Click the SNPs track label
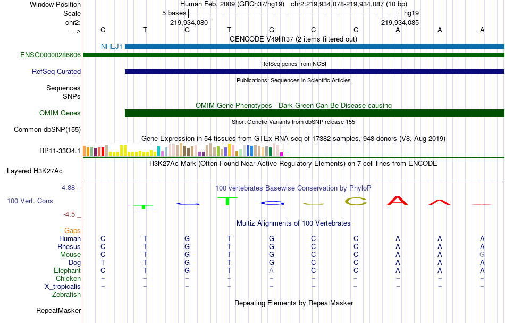 (72, 96)
